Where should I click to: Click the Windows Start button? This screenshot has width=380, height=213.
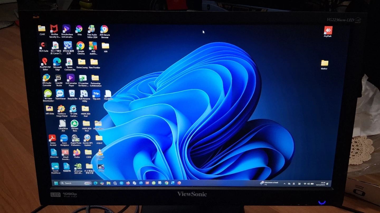coord(56,183)
